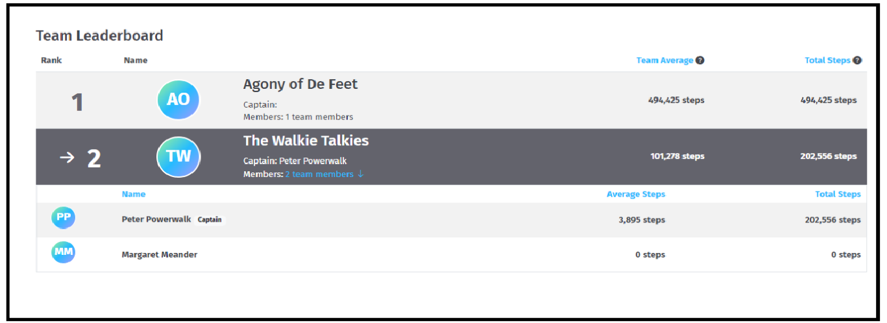Screen dimensions: 887x323
Task: Click the arrow beside rank 2
Action: (67, 158)
